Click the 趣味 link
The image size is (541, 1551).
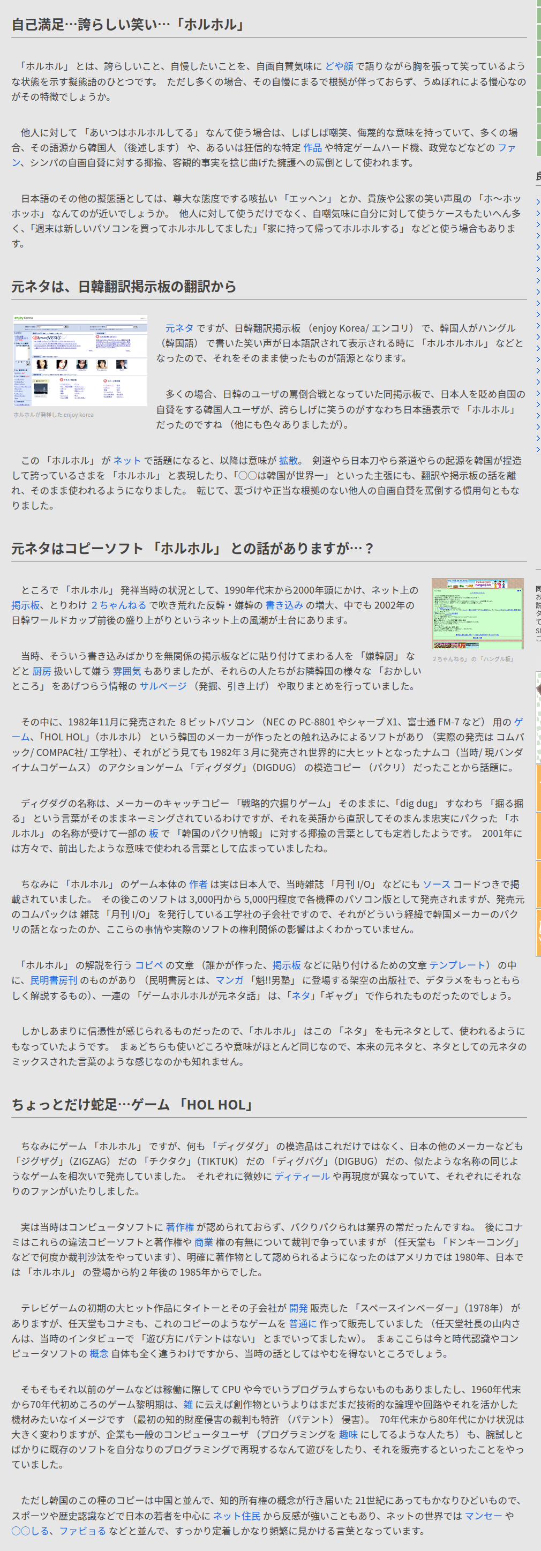(x=348, y=1435)
